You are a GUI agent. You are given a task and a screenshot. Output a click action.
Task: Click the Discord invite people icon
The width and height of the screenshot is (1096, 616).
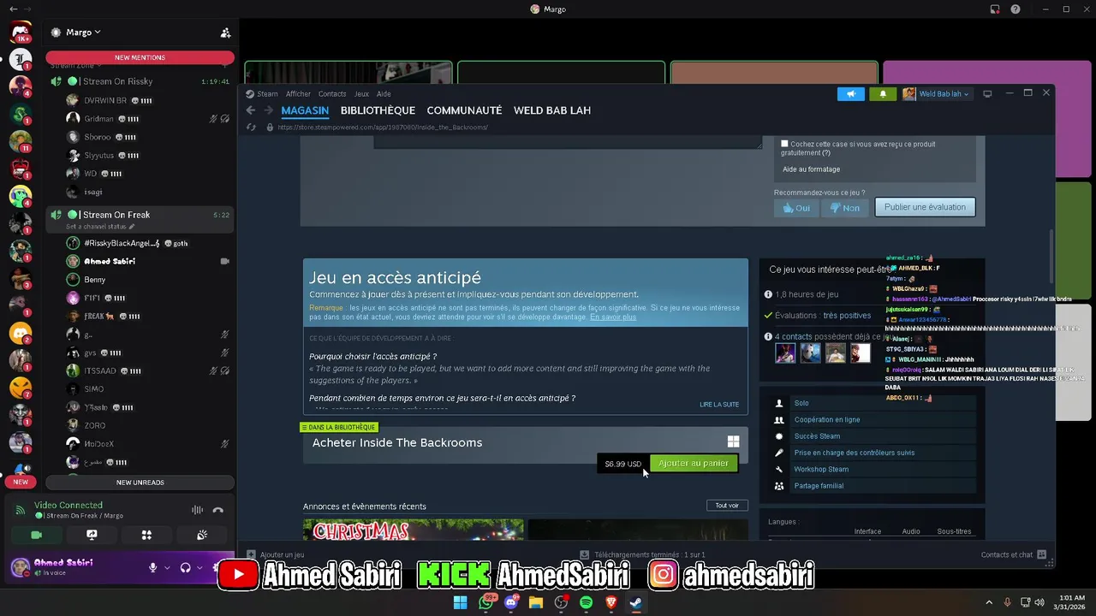tap(225, 33)
